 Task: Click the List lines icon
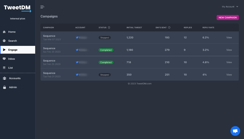pyautogui.click(x=4, y=68)
